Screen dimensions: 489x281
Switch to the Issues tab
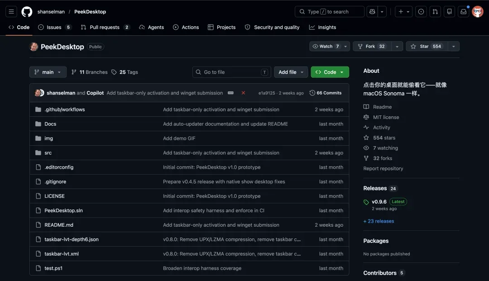pos(55,27)
